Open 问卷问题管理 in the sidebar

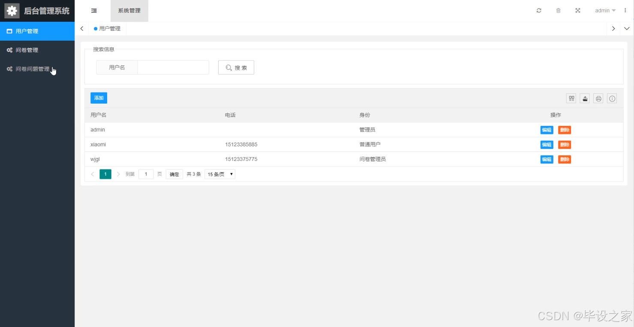click(x=37, y=69)
